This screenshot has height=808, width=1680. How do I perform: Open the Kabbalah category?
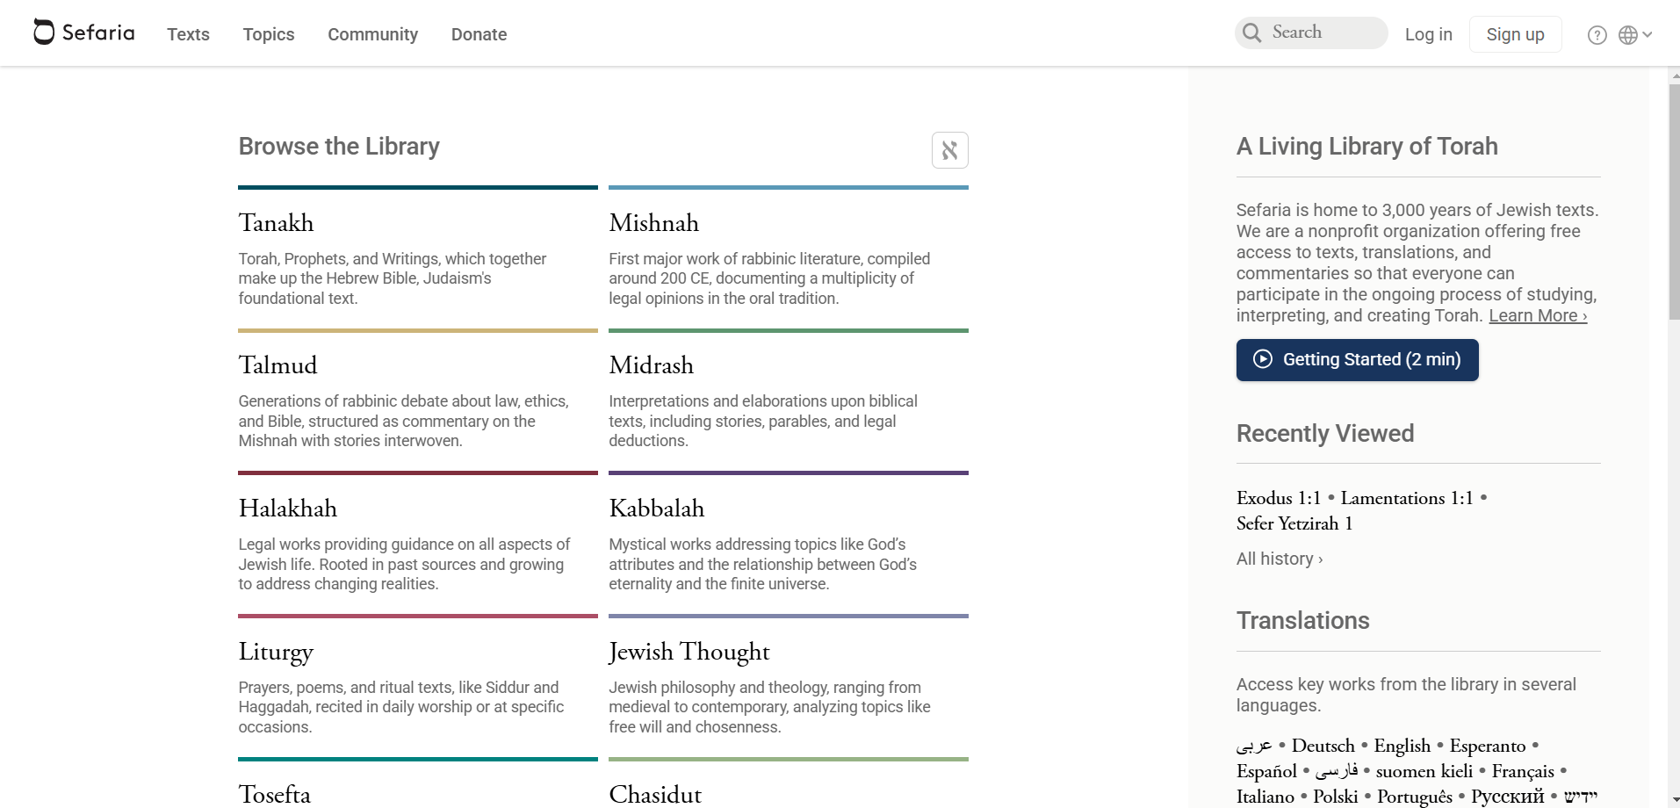tap(656, 509)
